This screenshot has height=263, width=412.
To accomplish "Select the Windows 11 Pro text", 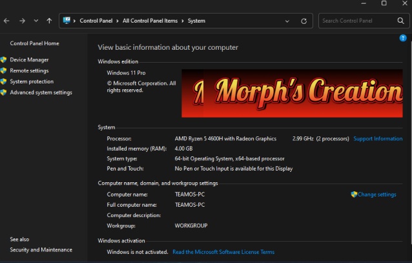I will tap(126, 73).
